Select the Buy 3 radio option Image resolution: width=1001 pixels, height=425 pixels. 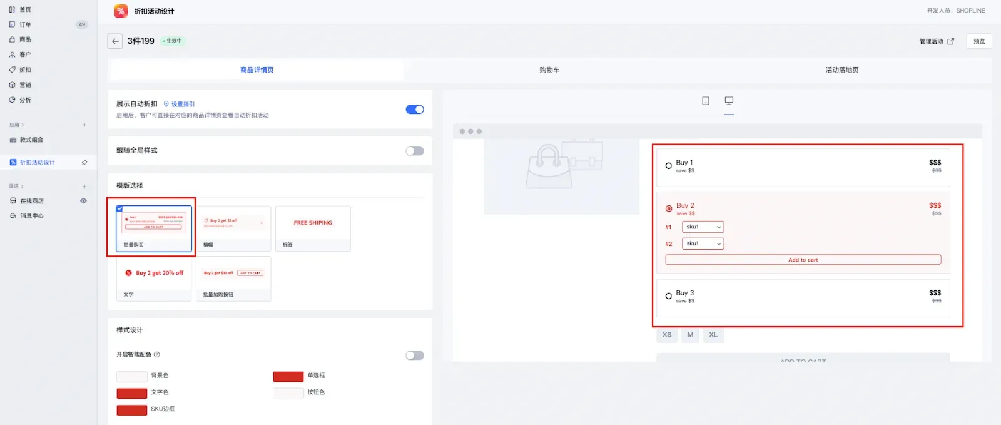pyautogui.click(x=669, y=296)
